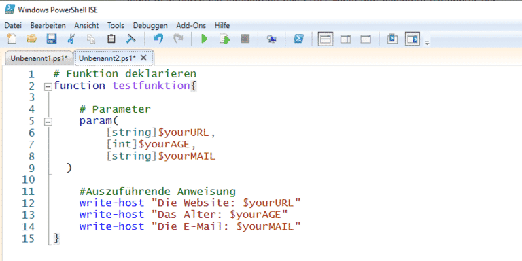Undo the last edit arrow
This screenshot has width=522, height=261.
[x=158, y=39]
